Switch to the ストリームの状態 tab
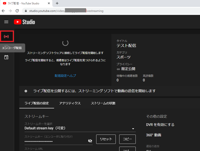 (x=103, y=103)
